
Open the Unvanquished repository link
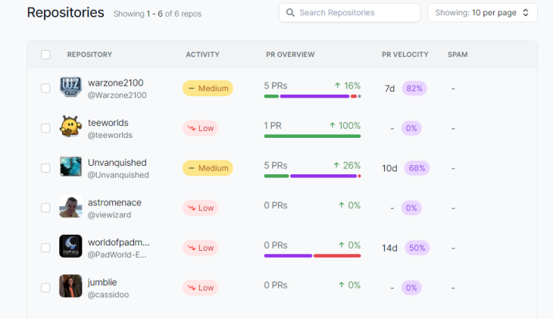coord(117,162)
